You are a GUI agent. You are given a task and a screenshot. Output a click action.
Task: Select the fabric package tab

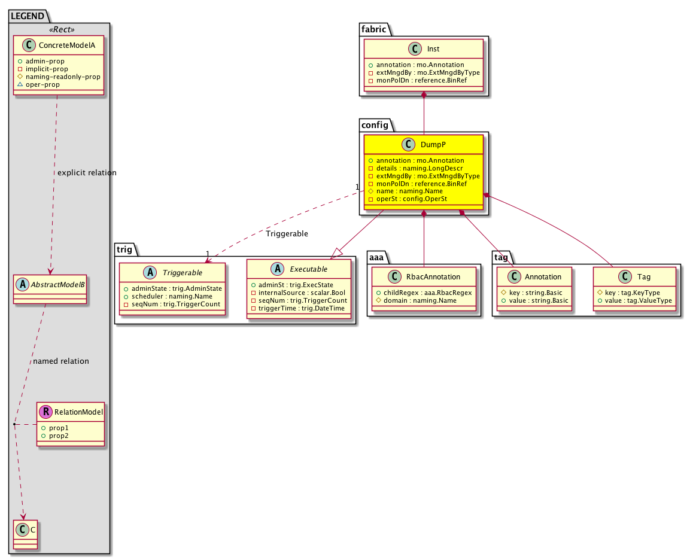click(374, 29)
